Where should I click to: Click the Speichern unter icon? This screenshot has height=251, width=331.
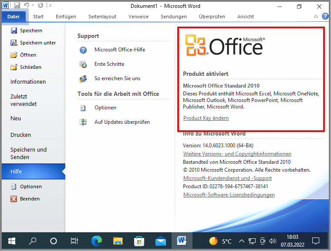[x=14, y=43]
